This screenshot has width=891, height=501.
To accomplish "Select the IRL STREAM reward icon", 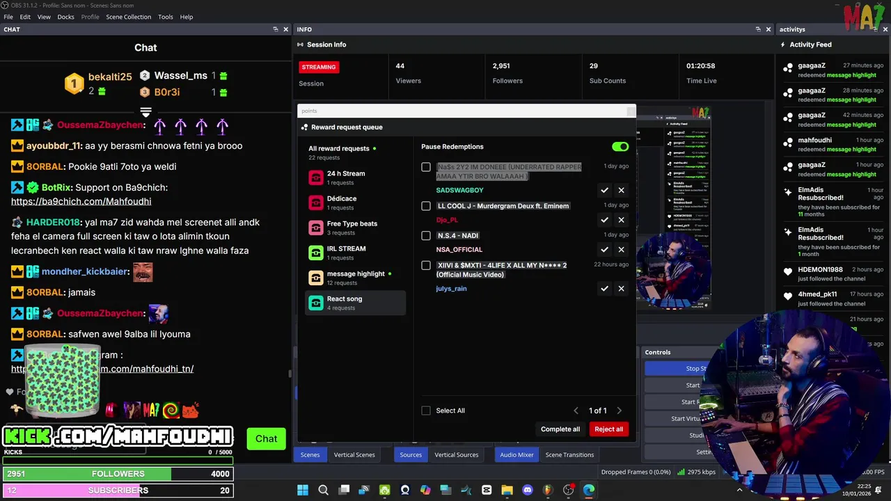I will [316, 253].
